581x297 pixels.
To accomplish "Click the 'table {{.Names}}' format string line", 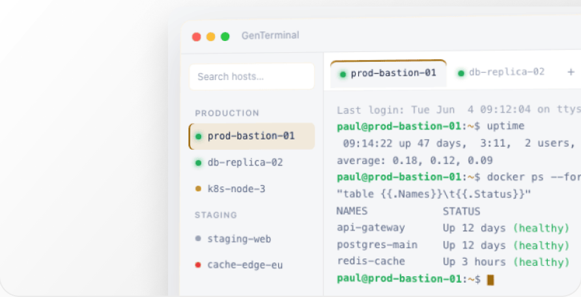I will 434,194.
